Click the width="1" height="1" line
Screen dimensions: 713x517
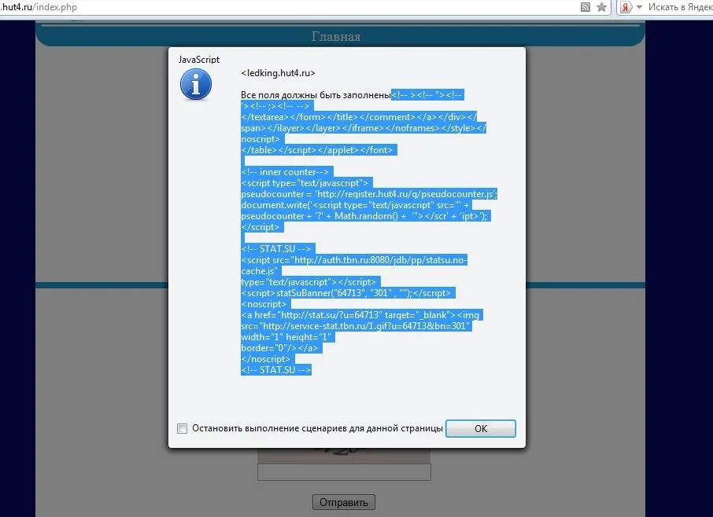pyautogui.click(x=286, y=337)
